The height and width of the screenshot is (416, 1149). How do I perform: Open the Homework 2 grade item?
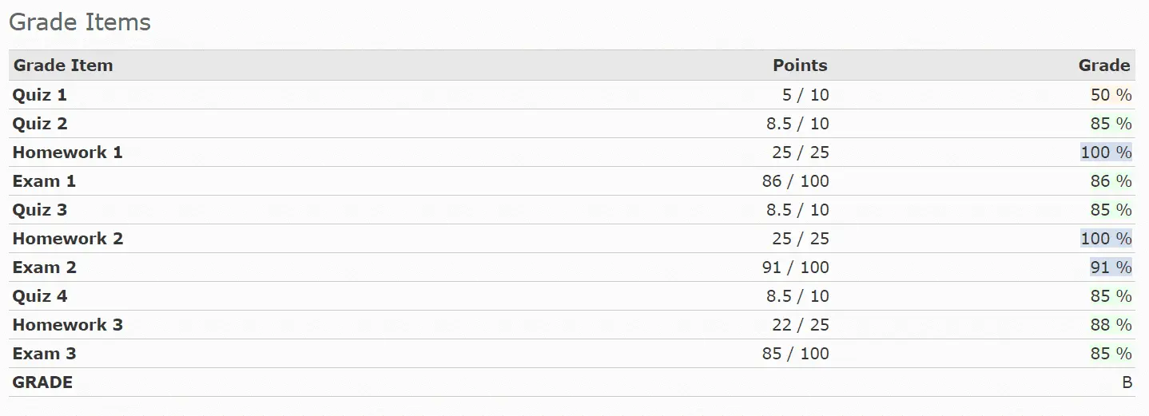(68, 239)
